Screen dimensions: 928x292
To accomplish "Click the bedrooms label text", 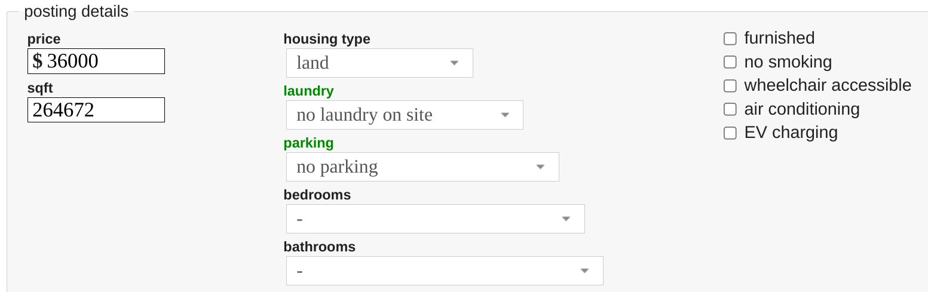I will pos(317,195).
